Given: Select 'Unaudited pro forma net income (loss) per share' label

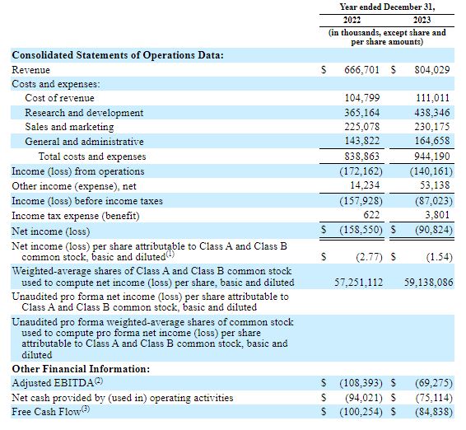Looking at the screenshot, I should [150, 301].
